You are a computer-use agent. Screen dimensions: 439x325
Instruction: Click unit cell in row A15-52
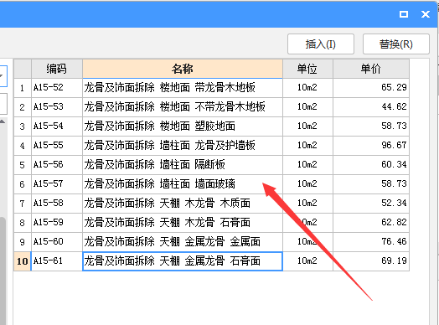click(307, 88)
